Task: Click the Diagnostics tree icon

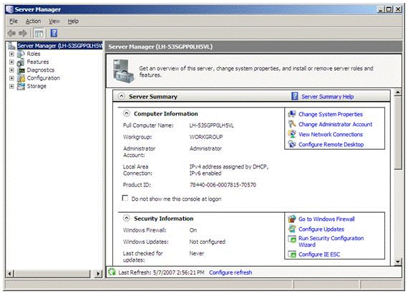Action: point(21,70)
